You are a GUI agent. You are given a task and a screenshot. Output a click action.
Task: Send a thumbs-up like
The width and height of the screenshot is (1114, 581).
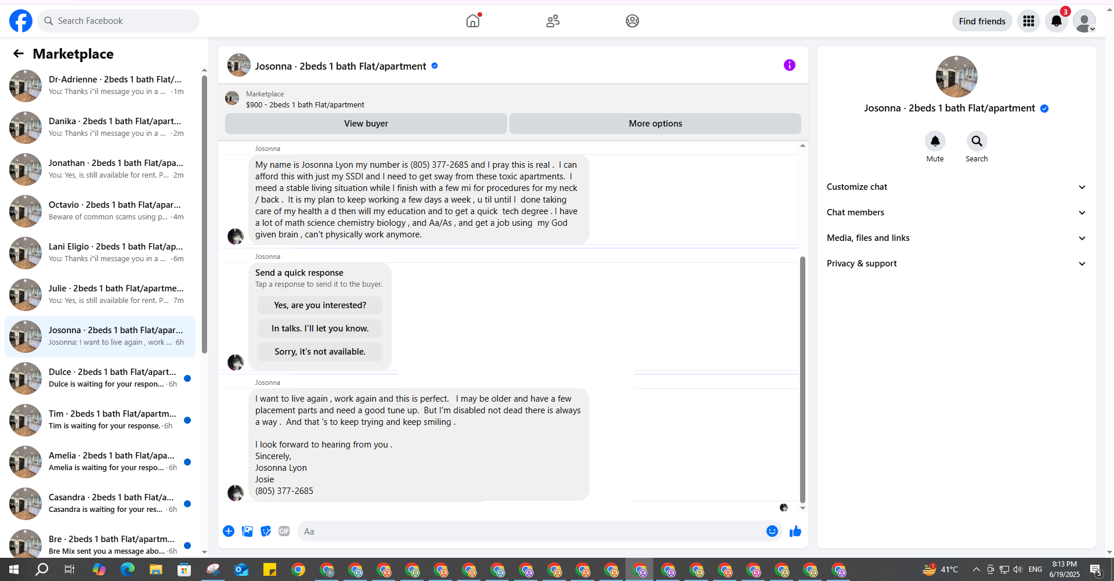coord(795,531)
